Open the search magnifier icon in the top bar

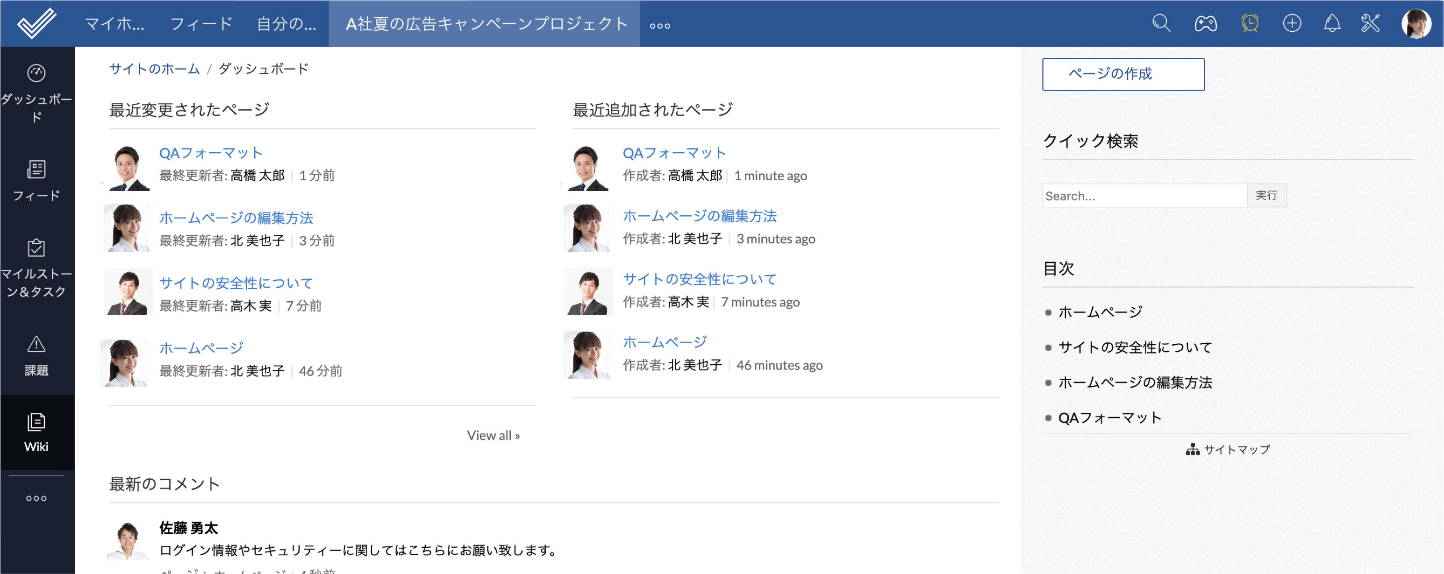(1161, 23)
